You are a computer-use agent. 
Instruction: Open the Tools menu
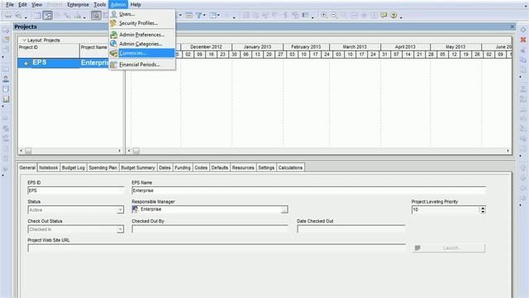tap(99, 4)
